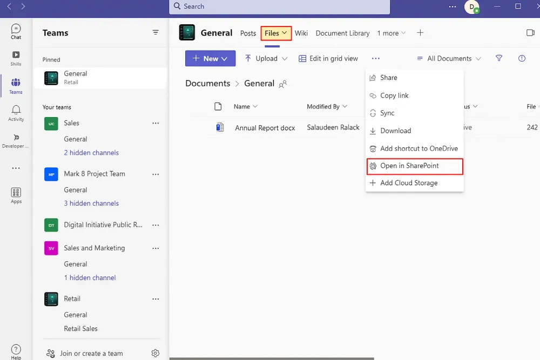Select the Teams icon in the sidebar
Screen dimensions: 540x360
tap(16, 84)
